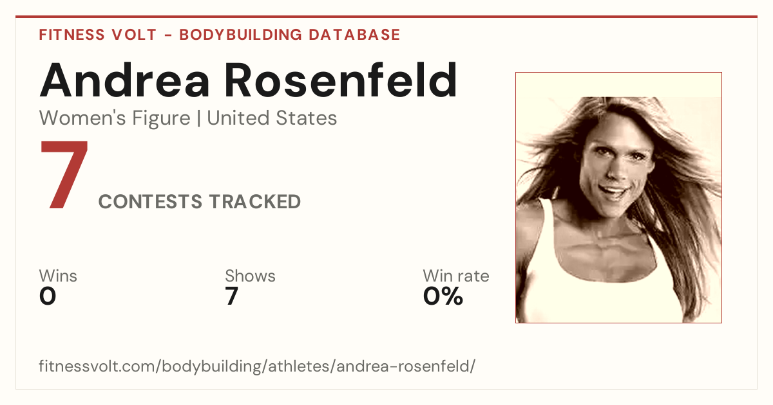This screenshot has height=405, width=773.
Task: Click the Shows value 7
Action: click(x=232, y=296)
